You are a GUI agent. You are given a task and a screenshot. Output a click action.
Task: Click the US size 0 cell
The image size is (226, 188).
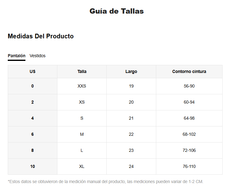[x=33, y=86]
